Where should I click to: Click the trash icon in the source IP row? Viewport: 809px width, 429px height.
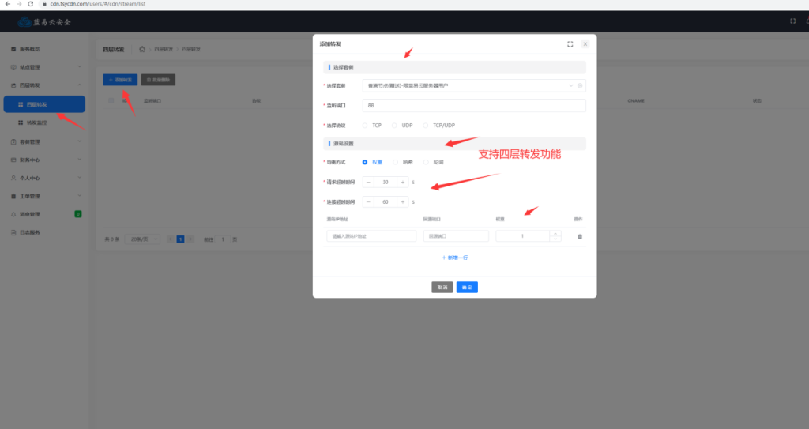click(x=579, y=236)
